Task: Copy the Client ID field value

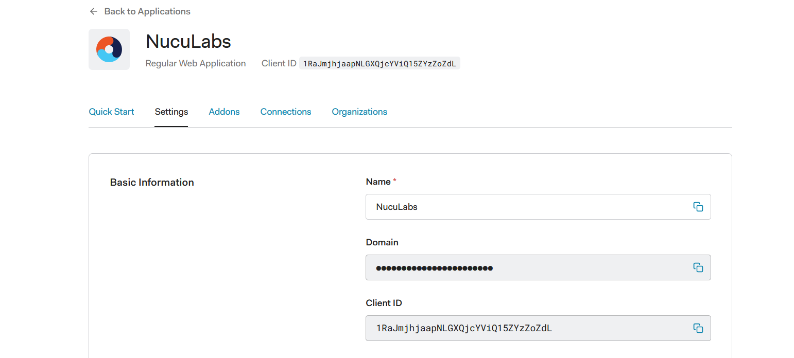Action: point(698,328)
